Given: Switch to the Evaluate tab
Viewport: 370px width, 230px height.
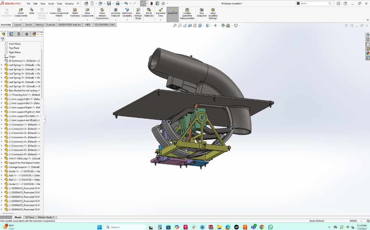Looking at the screenshot, I should [x=51, y=25].
